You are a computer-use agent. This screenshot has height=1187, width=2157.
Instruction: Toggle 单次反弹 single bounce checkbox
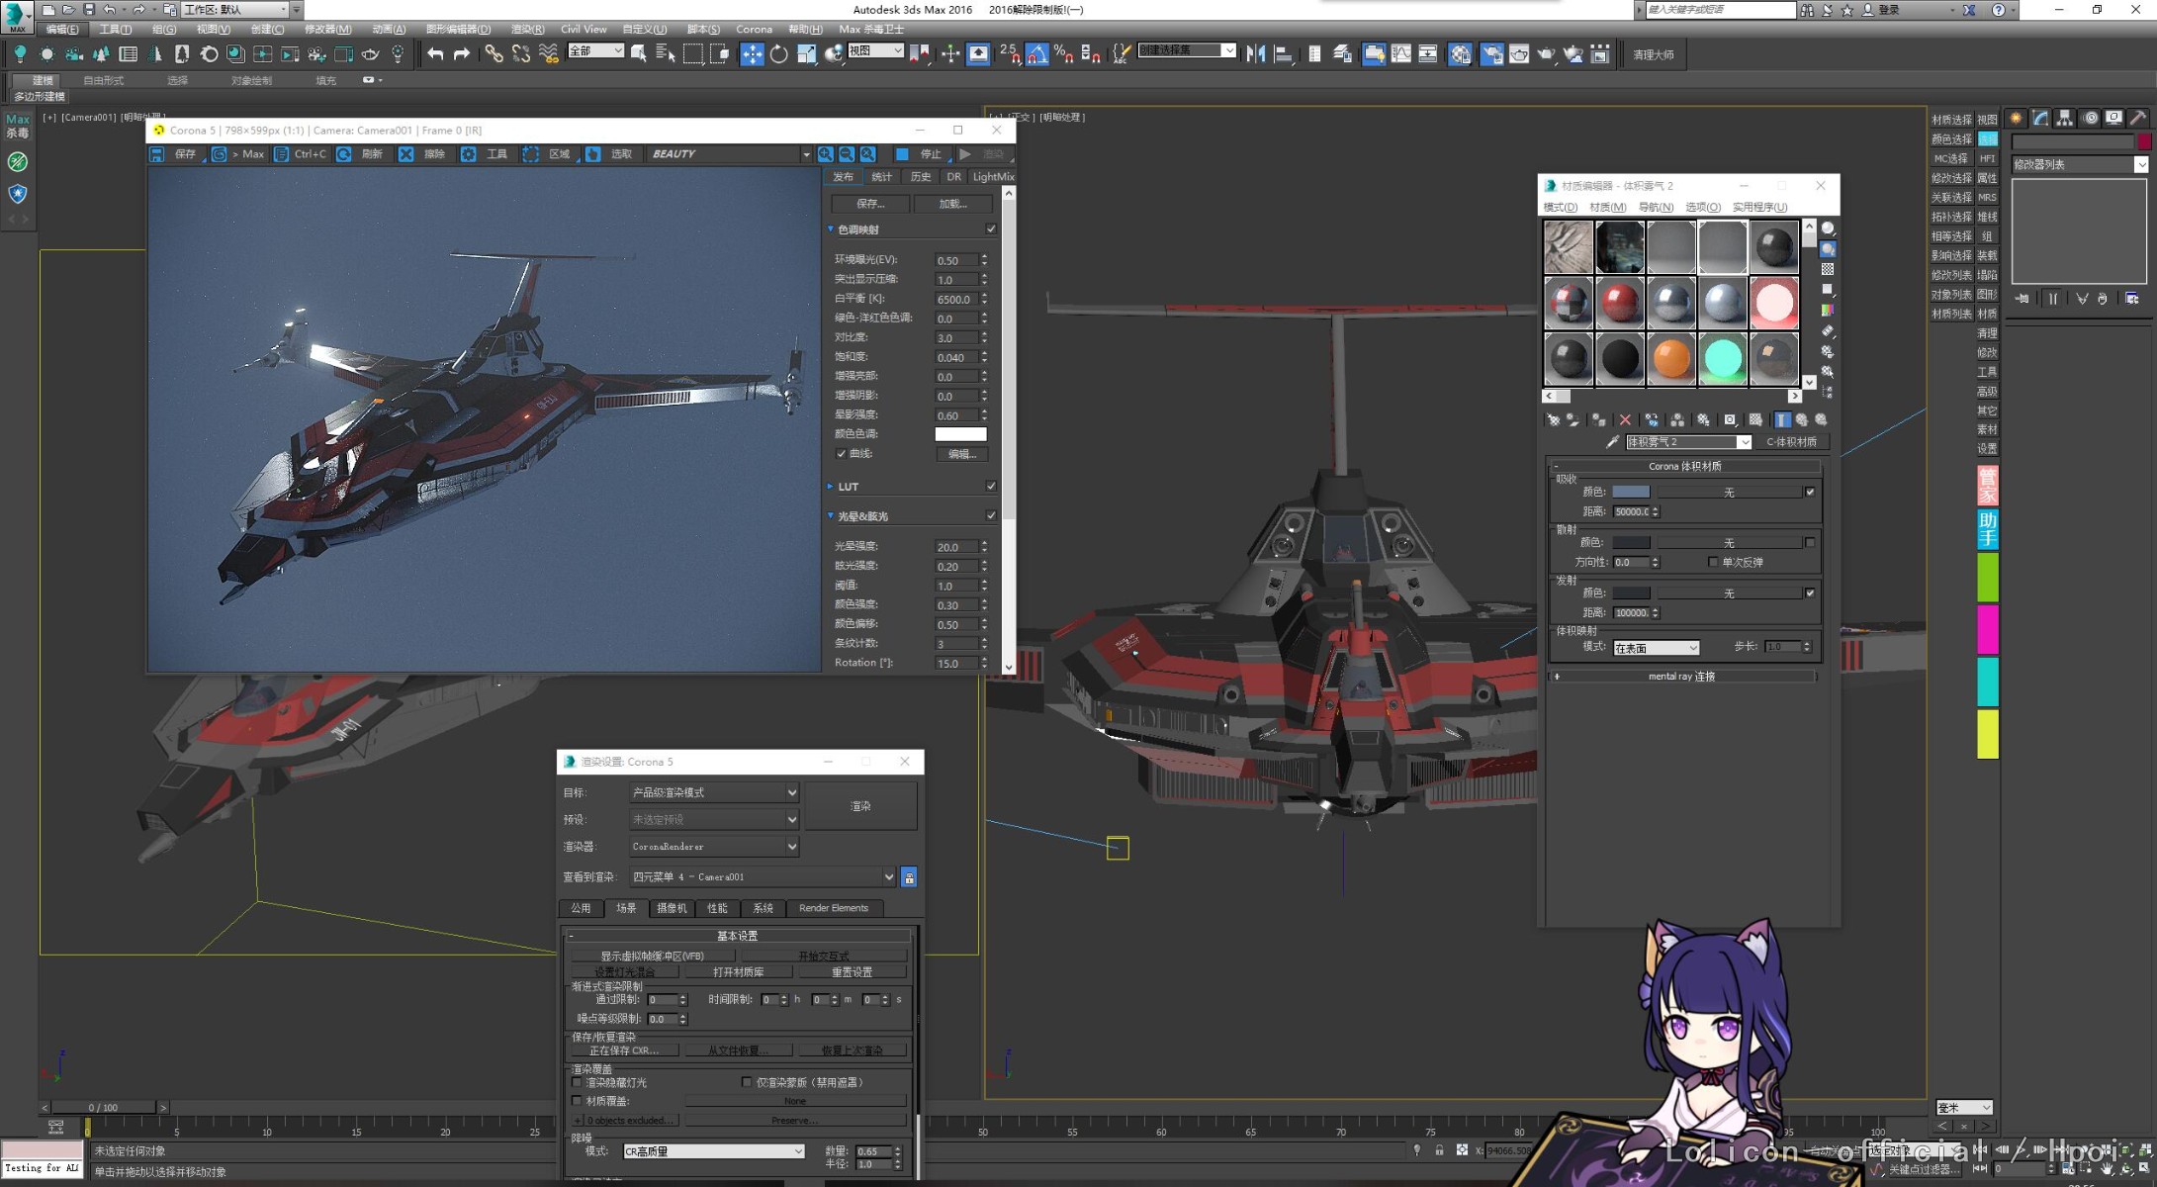tap(1713, 562)
